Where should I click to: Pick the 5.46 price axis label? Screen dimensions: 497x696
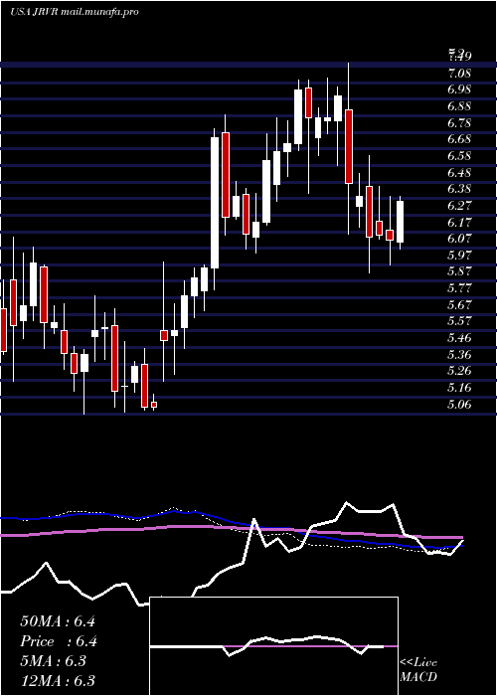[x=459, y=338]
